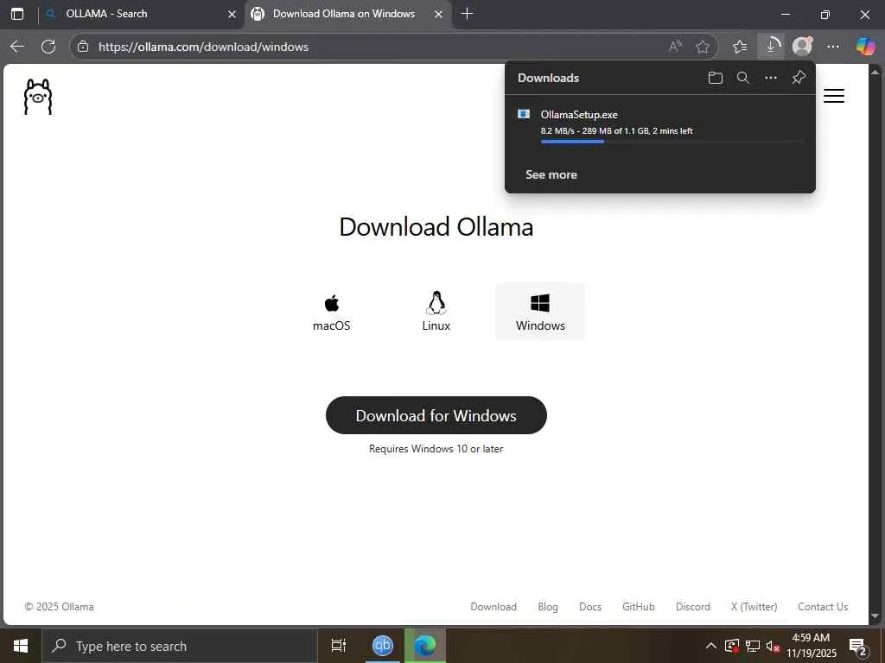Click the "Requires Windows 10 or later" text
885x663 pixels.
point(436,449)
